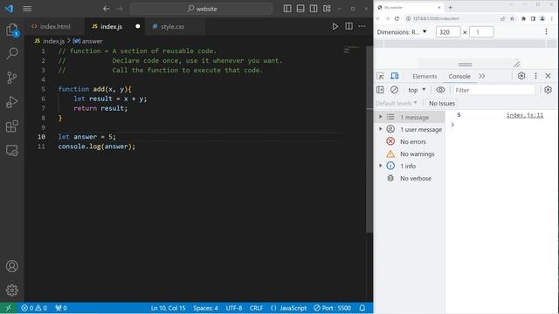
Task: Select the No errors filter row
Action: 410,141
